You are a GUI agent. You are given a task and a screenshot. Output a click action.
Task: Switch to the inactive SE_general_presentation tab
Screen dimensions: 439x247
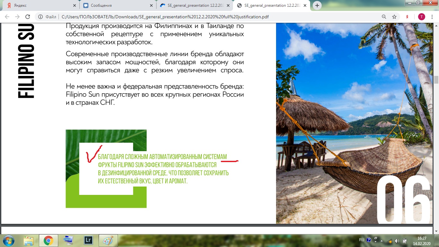click(x=194, y=5)
